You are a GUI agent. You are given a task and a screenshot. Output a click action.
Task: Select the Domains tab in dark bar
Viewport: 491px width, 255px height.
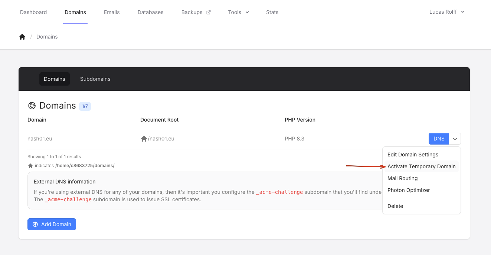pyautogui.click(x=55, y=79)
